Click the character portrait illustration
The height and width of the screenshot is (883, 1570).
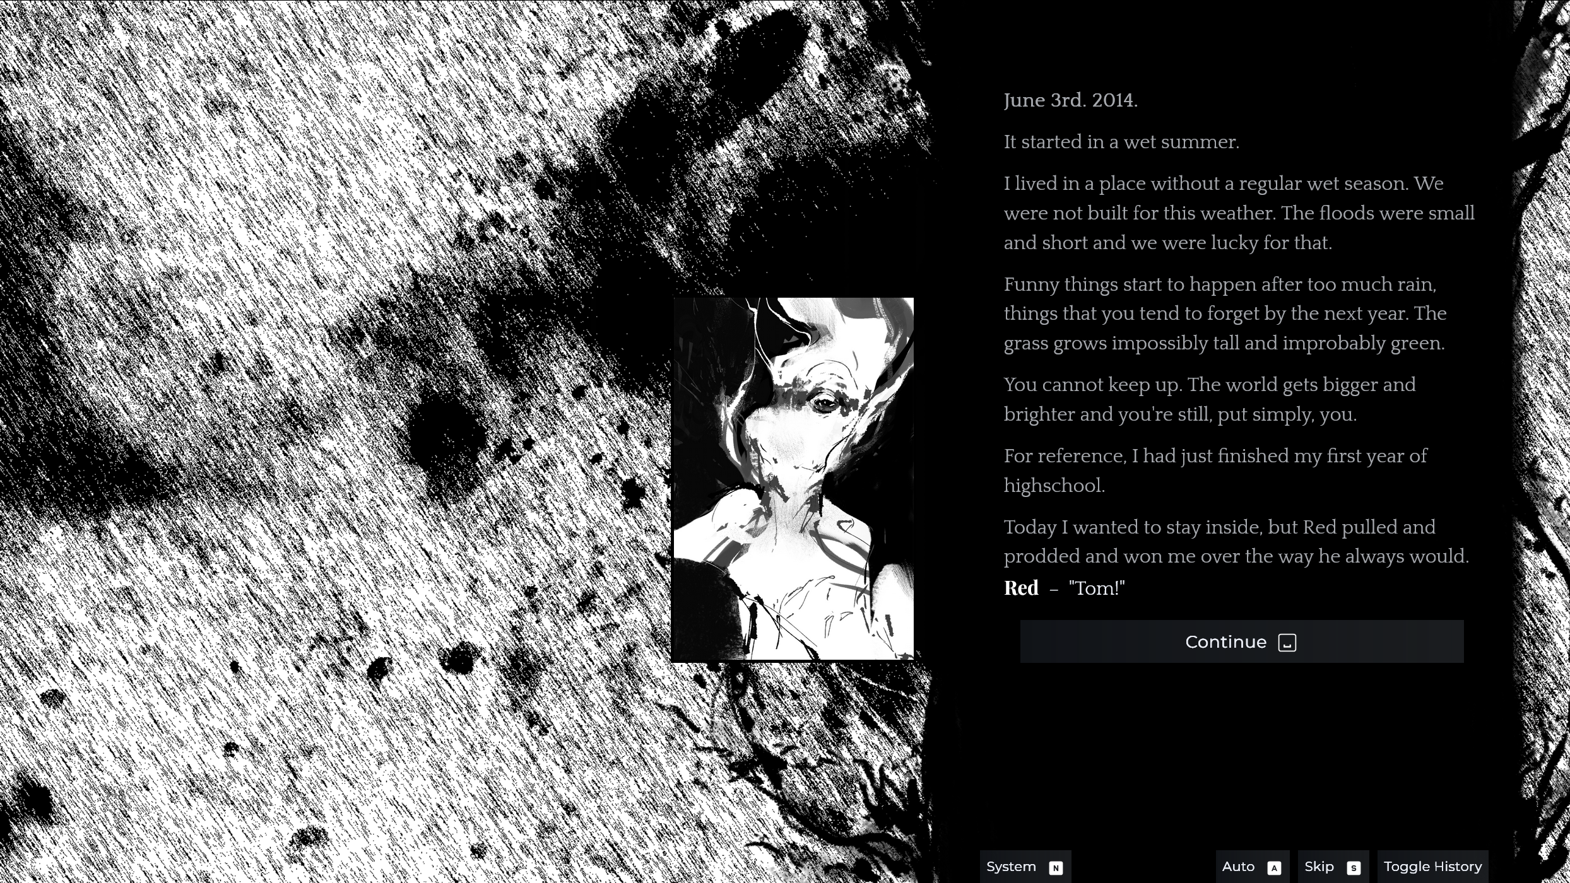click(x=793, y=479)
